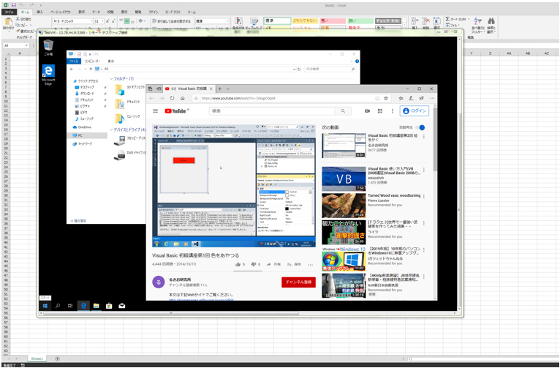Open the Edge favorites hub icon
Viewport: 560px width, 368px height.
click(x=401, y=98)
